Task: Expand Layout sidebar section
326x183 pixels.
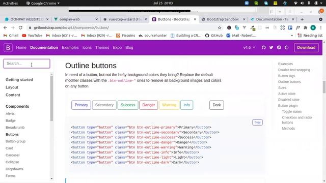Action: tap(12, 87)
